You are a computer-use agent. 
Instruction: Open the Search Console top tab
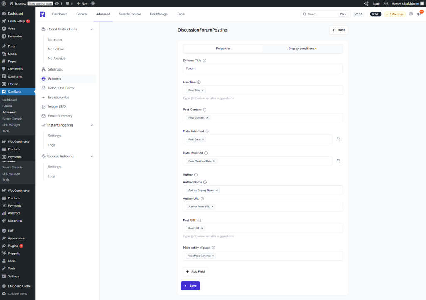tap(130, 14)
